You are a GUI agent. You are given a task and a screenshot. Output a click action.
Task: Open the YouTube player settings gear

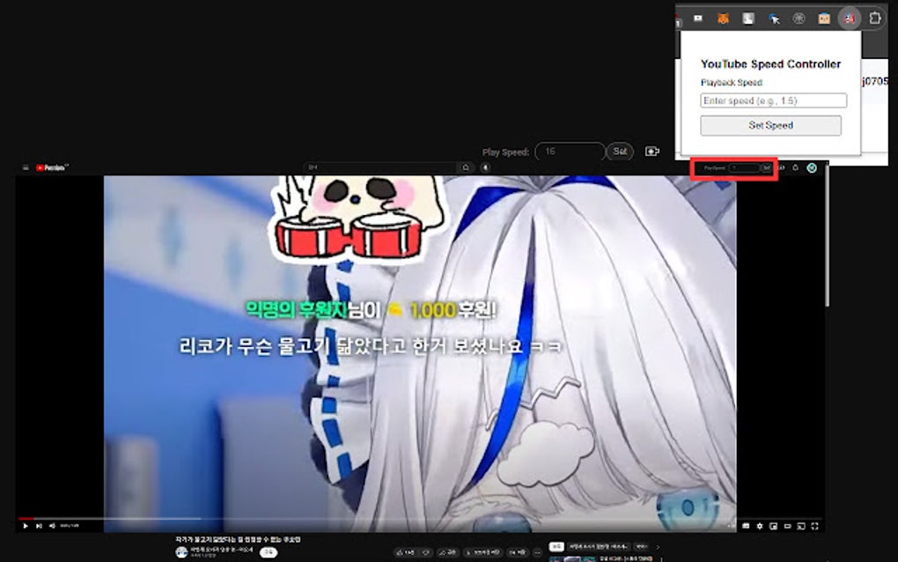(x=760, y=526)
